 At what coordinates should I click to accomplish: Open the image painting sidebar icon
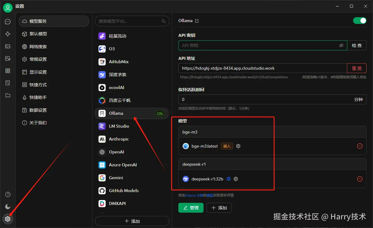click(x=8, y=46)
